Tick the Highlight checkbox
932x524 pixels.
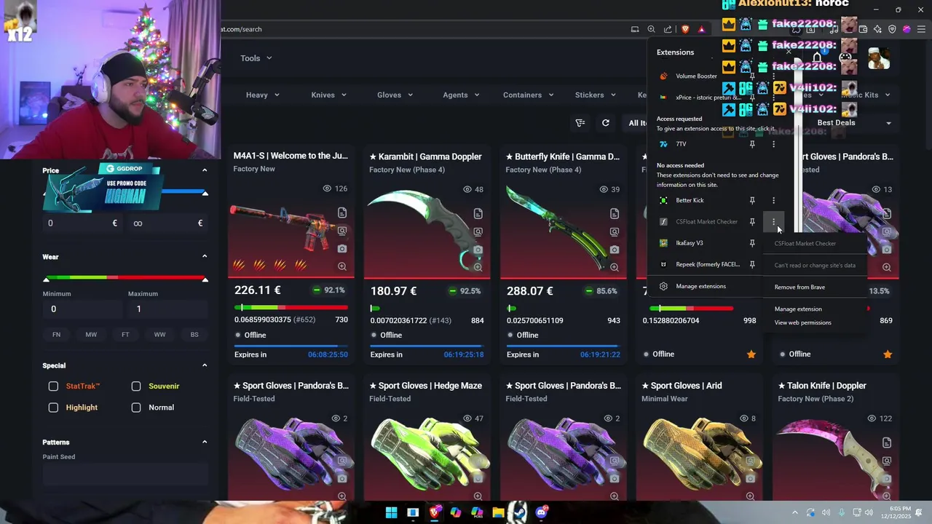click(x=53, y=408)
